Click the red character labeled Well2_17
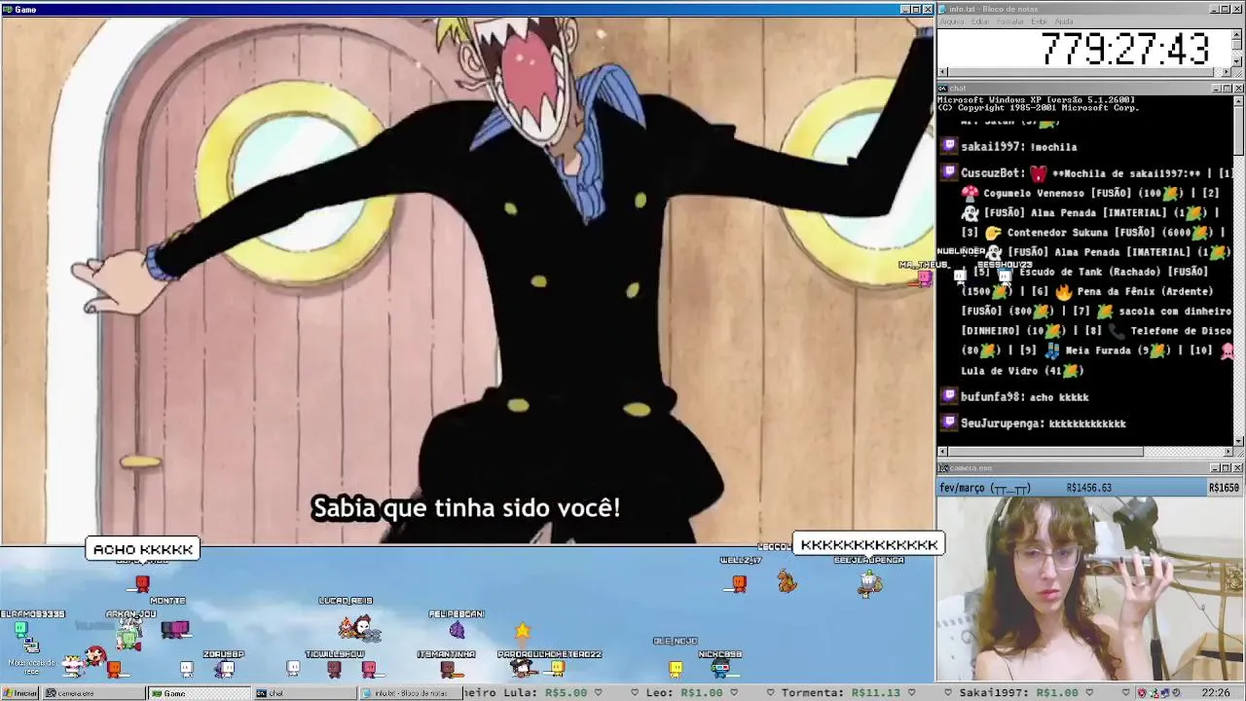Screen dimensions: 1246x701 [739, 583]
